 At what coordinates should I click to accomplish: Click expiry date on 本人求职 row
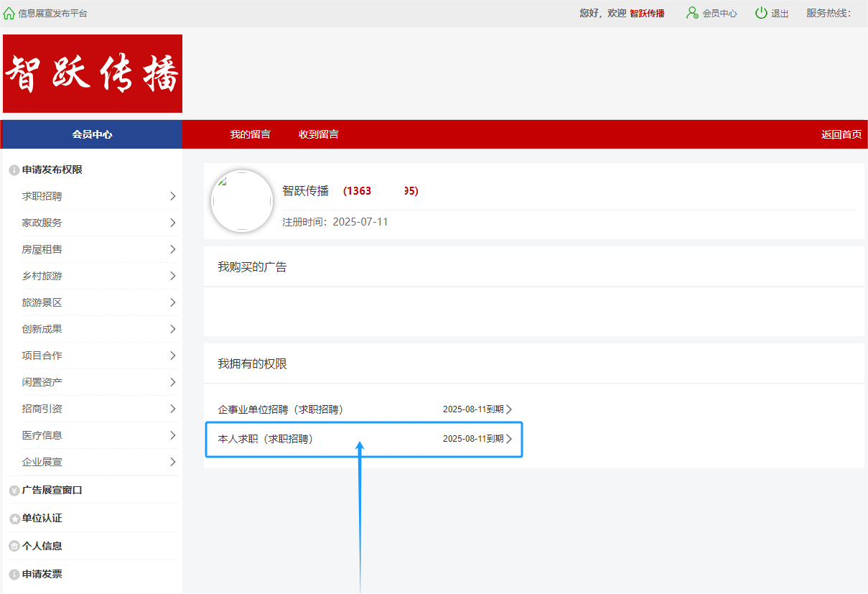473,439
